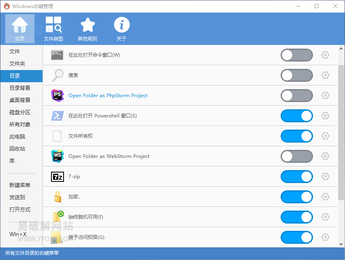Viewport: 345px width, 260px height.
Task: Disable the 在此处打开 Powershell 窗口 toggle
Action: click(x=296, y=116)
